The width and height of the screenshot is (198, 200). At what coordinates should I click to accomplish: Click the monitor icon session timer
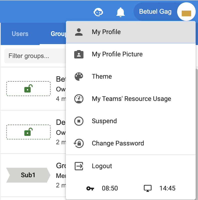tap(148, 188)
